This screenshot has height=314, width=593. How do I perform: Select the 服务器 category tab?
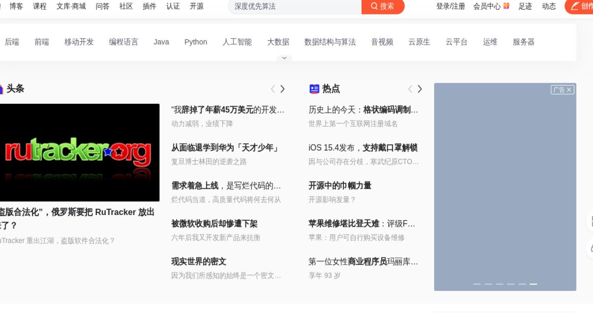524,42
